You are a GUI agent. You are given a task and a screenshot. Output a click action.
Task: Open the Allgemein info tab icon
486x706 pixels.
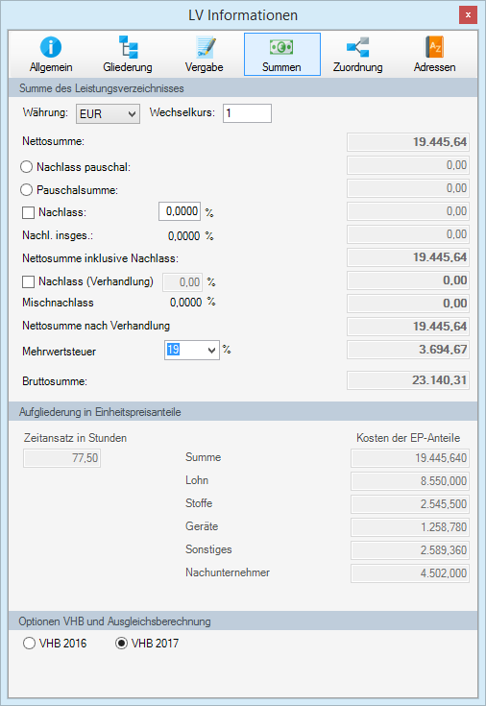(x=51, y=47)
